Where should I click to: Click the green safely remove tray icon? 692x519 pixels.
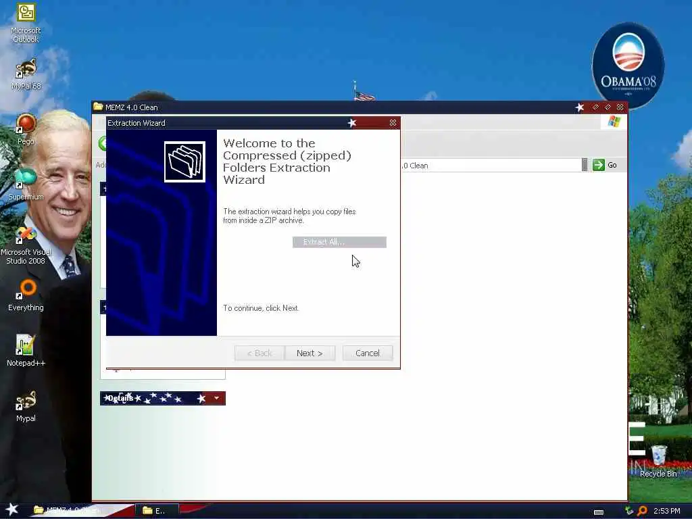629,511
